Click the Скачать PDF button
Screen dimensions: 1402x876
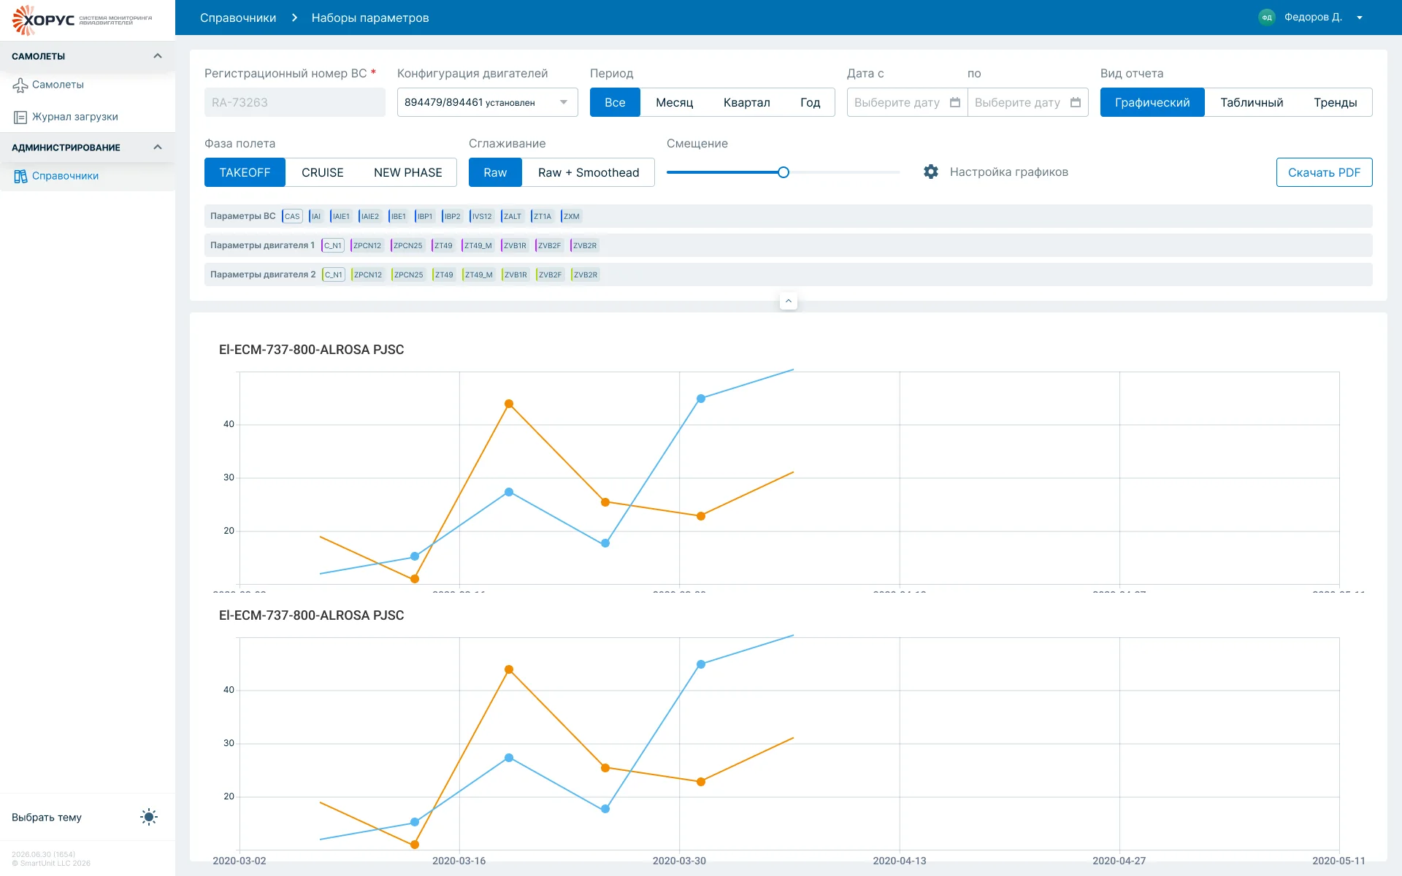point(1324,172)
